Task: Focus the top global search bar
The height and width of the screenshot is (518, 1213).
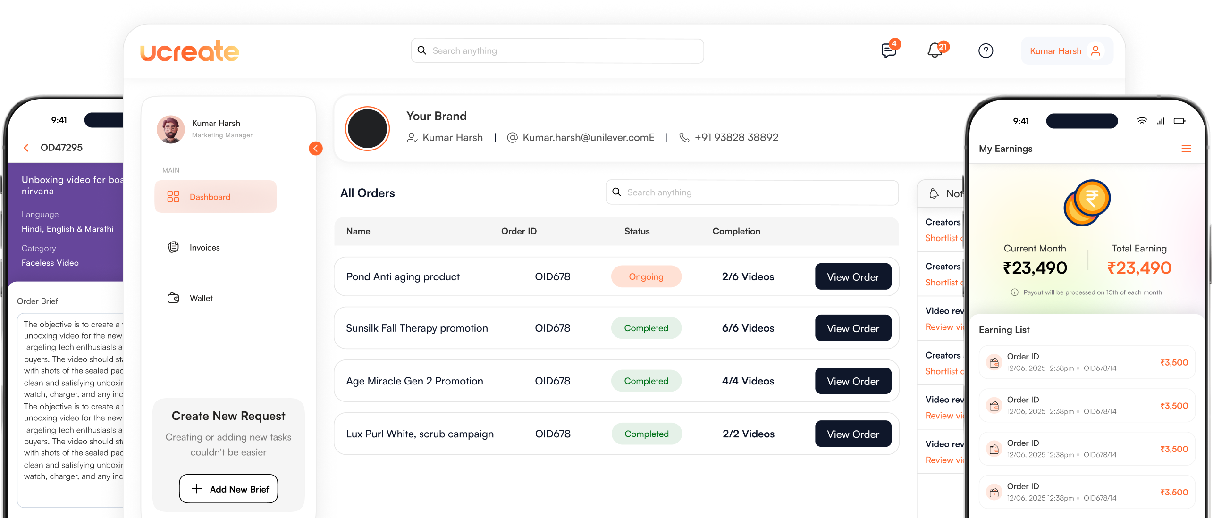Action: pos(557,51)
